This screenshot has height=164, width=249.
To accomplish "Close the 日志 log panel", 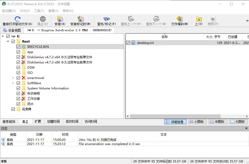I will pos(246,128).
